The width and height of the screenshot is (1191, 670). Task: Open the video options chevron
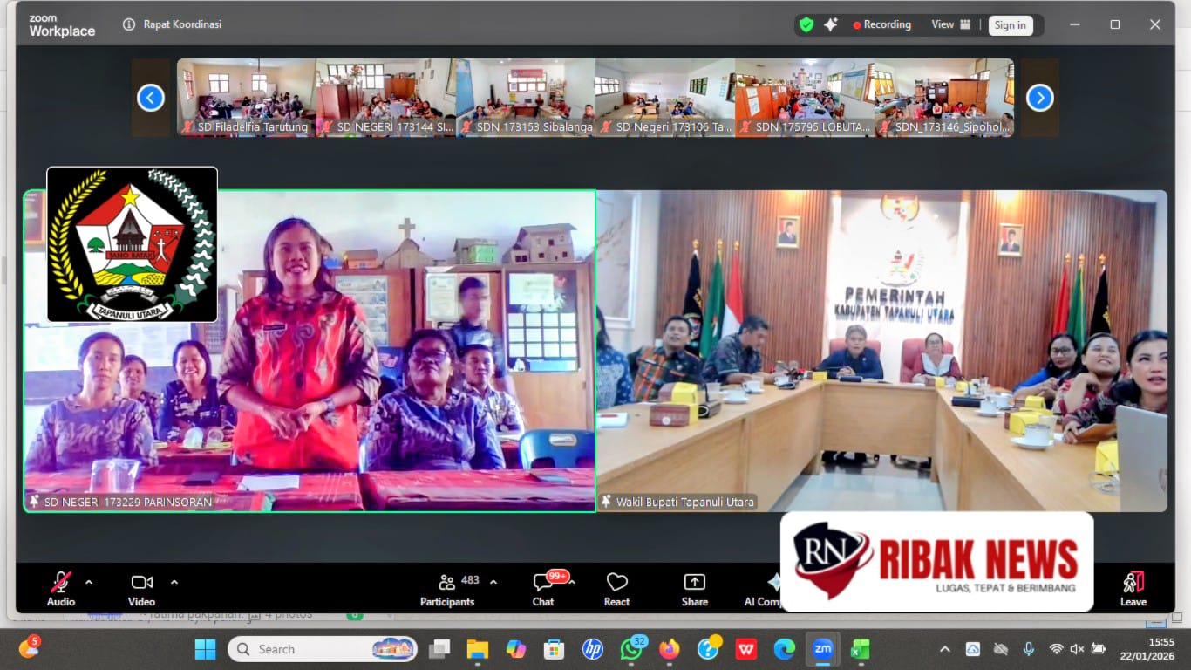coord(174,582)
